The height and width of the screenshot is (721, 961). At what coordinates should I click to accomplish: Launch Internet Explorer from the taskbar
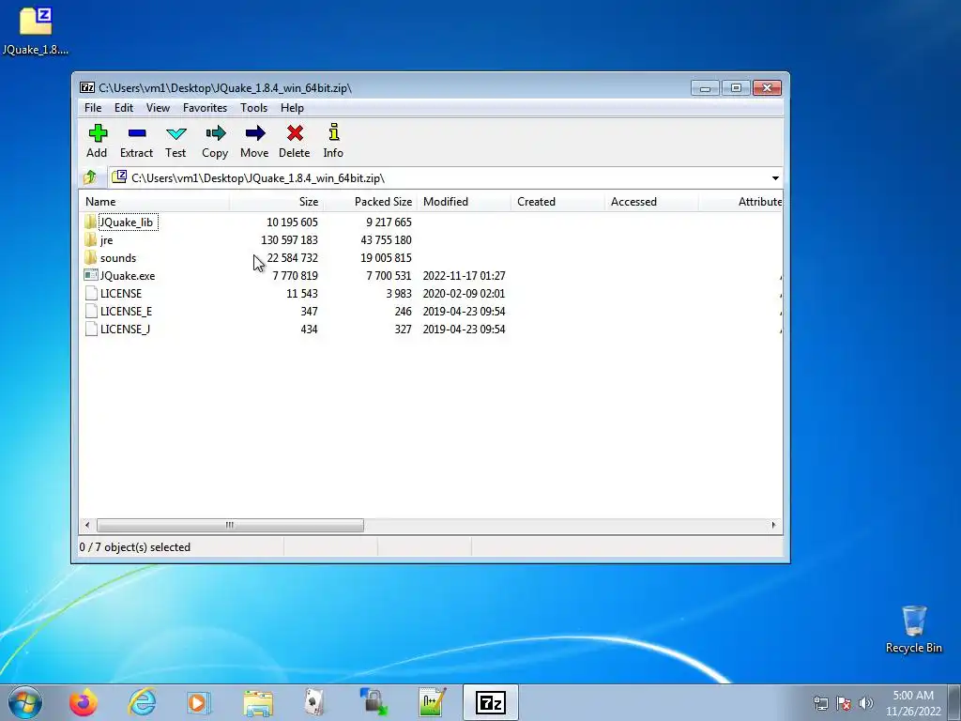point(142,702)
